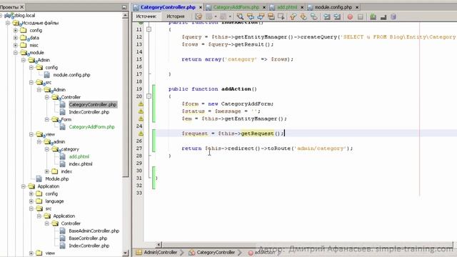Click Shift Line Left icon

tap(327, 16)
